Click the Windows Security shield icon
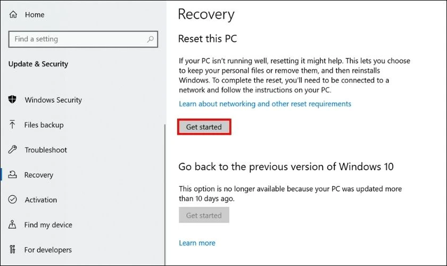This screenshot has height=266, width=447. pos(12,99)
